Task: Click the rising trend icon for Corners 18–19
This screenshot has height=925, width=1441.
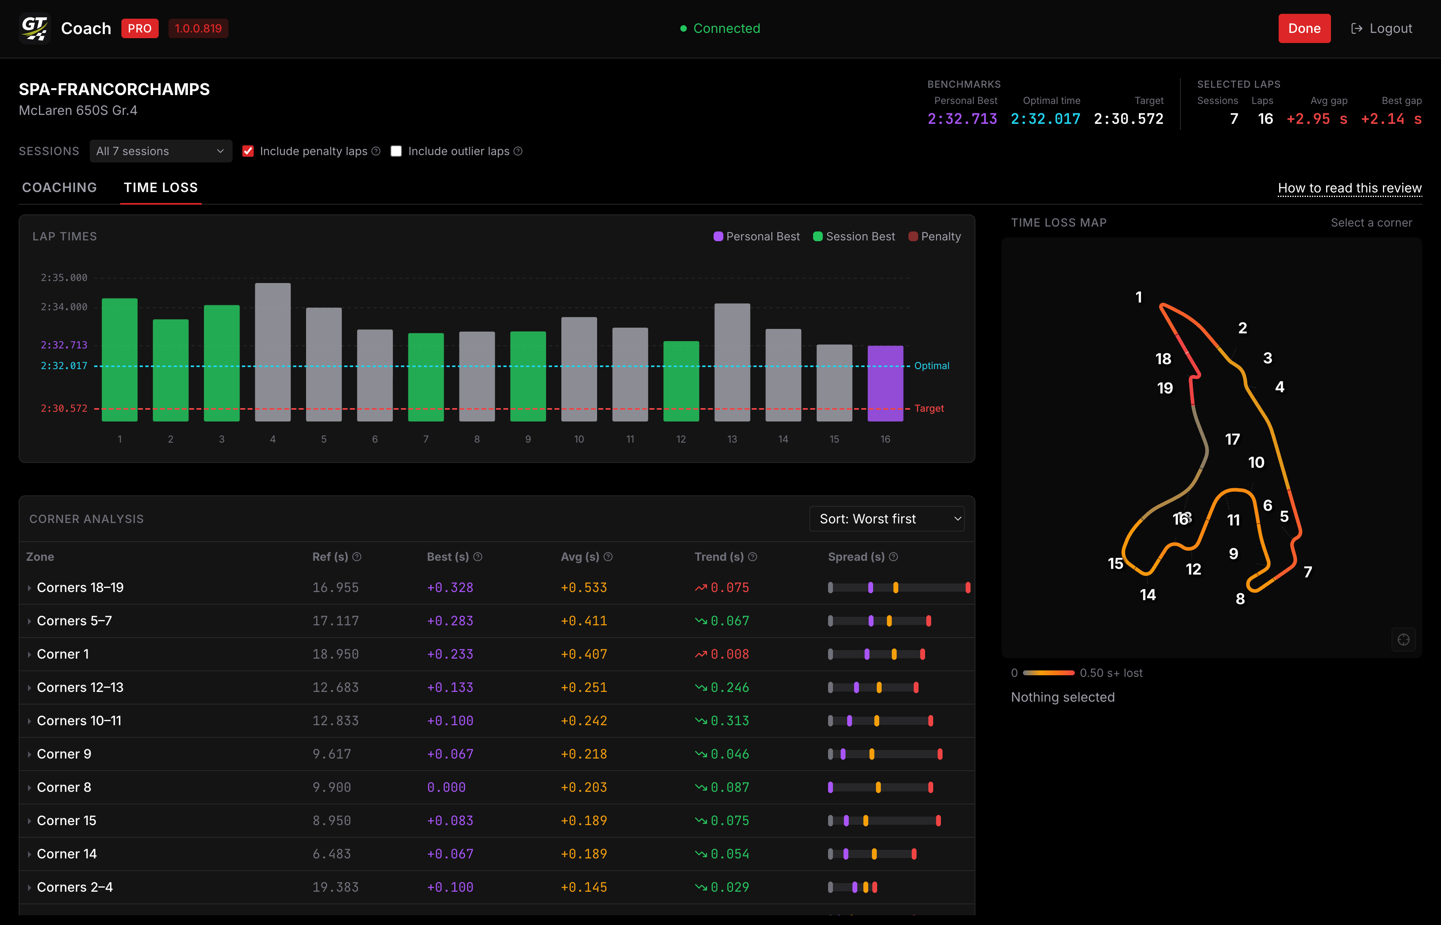Action: [701, 588]
